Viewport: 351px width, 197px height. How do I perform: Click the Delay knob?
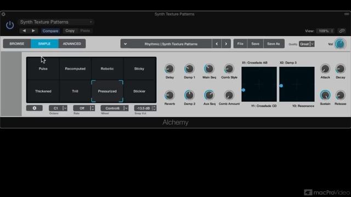point(169,69)
